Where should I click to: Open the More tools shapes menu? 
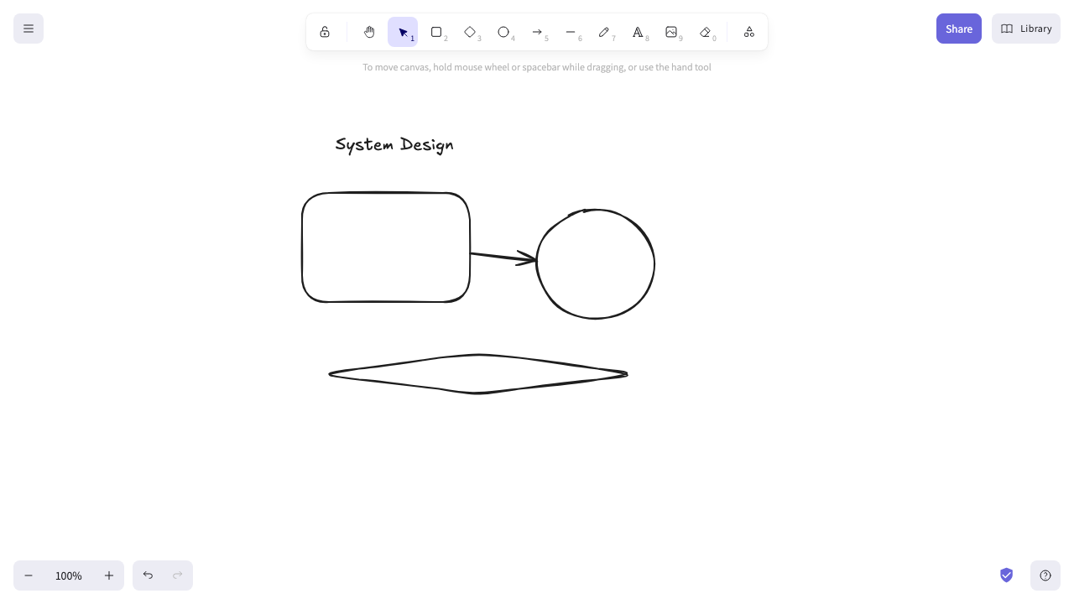click(749, 32)
